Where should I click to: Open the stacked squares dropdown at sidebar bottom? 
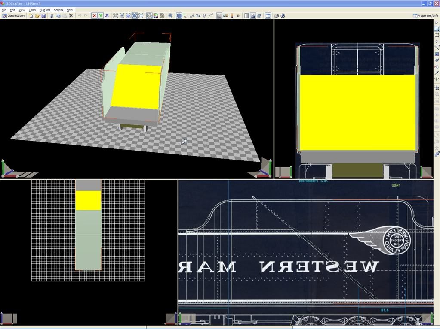point(437,154)
